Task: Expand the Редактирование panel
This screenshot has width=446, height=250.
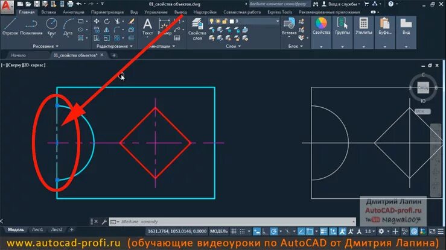Action: pyautogui.click(x=114, y=46)
